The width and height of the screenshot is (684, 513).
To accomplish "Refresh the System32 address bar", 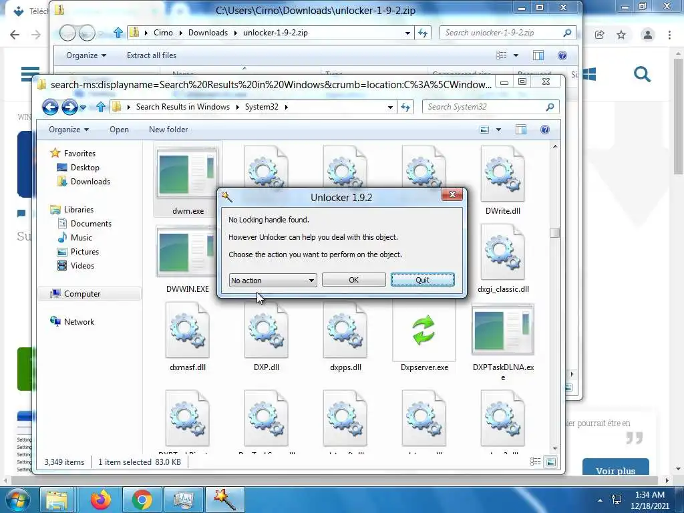I will [x=405, y=107].
